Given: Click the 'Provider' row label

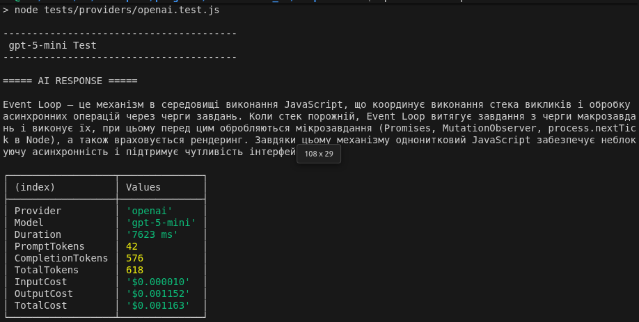Looking at the screenshot, I should pyautogui.click(x=38, y=211).
